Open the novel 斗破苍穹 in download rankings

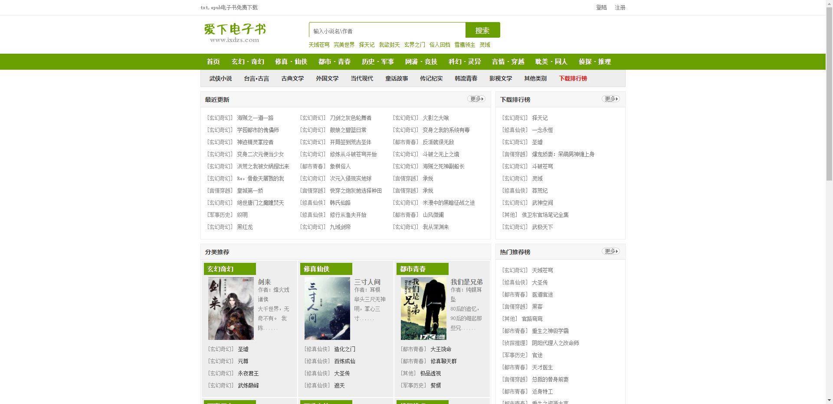[x=542, y=166]
